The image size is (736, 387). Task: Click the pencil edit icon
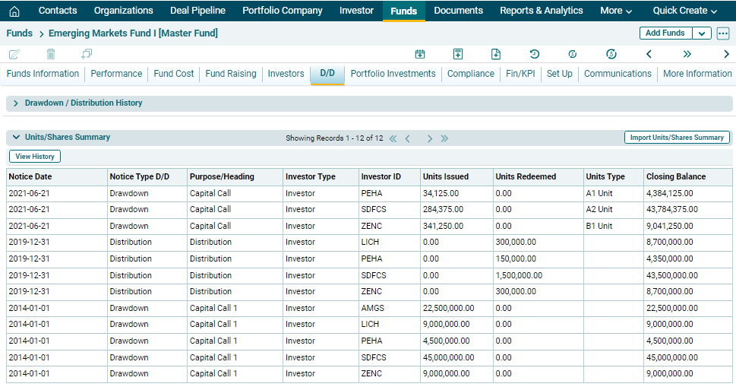(x=14, y=54)
